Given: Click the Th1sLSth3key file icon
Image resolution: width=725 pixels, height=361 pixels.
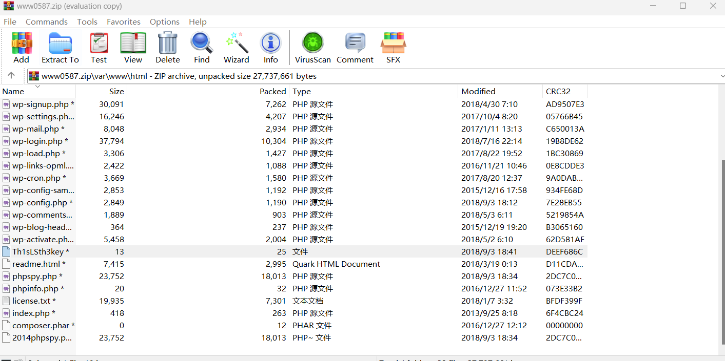Looking at the screenshot, I should point(6,251).
